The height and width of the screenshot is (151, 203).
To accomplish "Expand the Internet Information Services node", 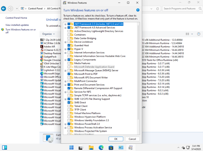I will point(65,53).
